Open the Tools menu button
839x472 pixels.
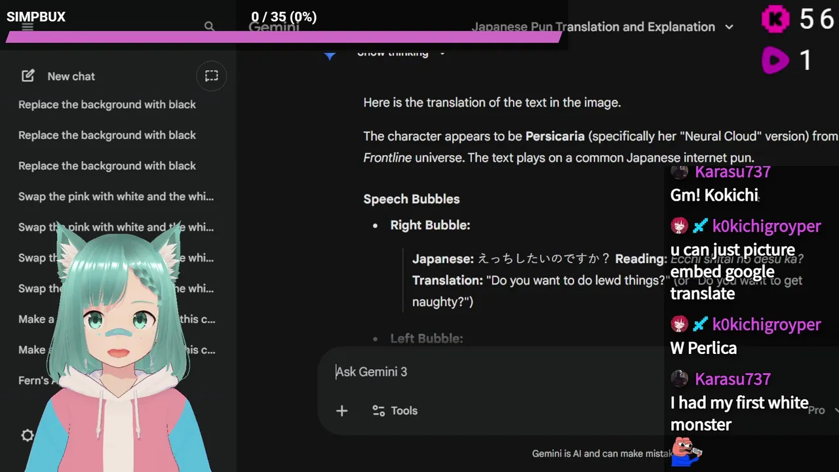[395, 410]
